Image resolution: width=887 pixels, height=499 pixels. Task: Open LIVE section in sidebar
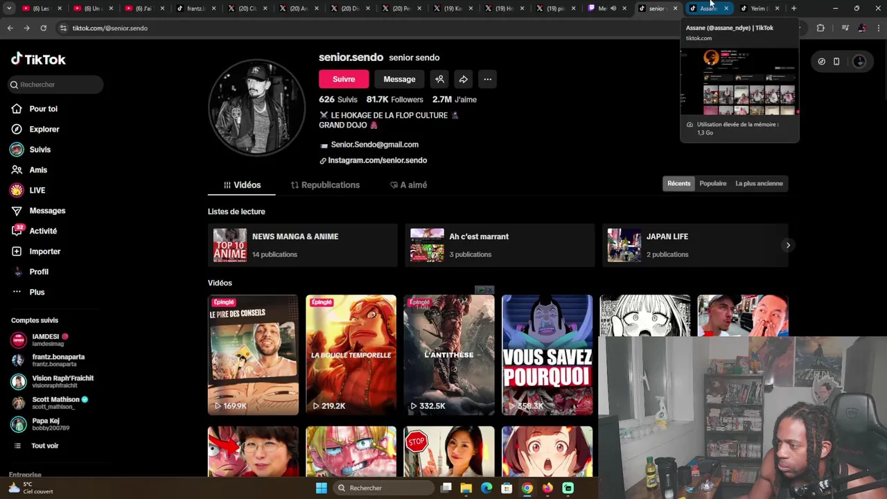point(37,190)
